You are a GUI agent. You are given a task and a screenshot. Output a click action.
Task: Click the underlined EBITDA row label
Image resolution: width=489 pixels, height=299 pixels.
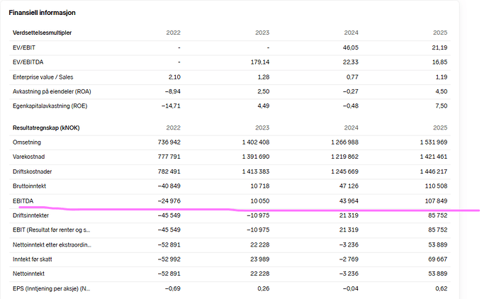click(23, 201)
